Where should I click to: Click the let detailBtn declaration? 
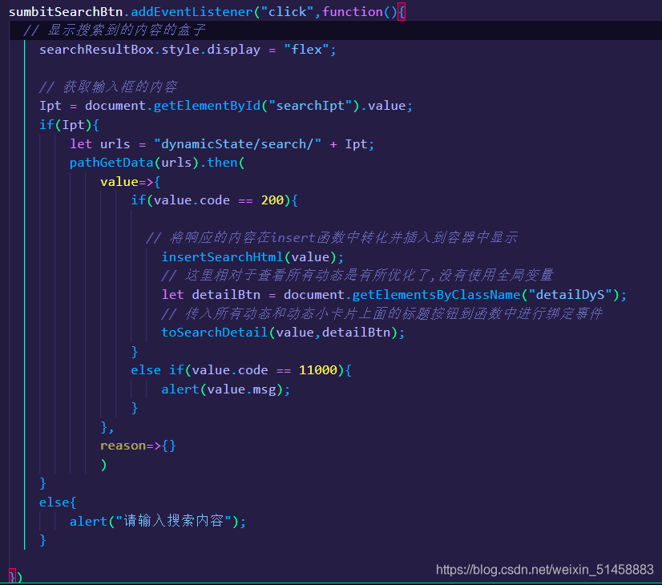[211, 295]
